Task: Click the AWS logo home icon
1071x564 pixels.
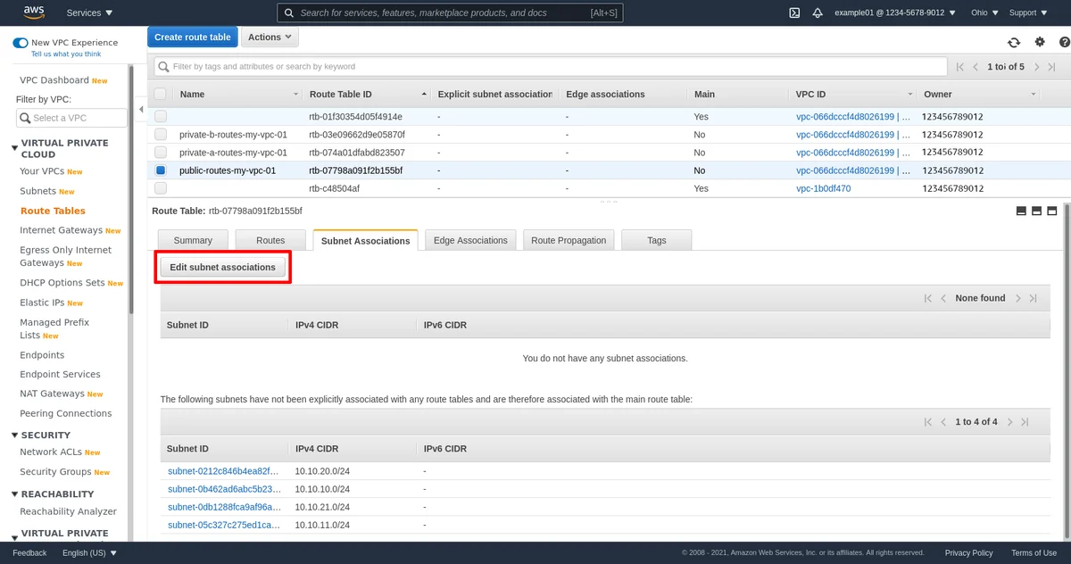Action: pos(34,12)
